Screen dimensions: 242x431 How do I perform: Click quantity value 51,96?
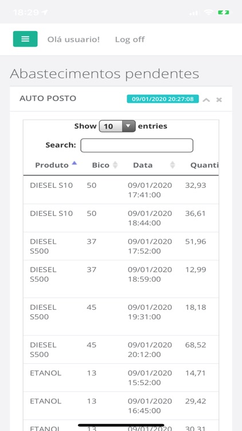[196, 241]
